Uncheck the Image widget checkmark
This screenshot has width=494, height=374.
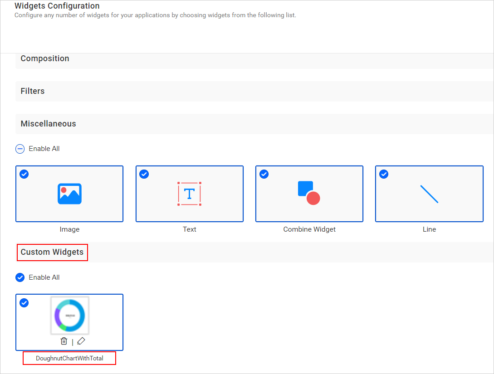pyautogui.click(x=24, y=174)
